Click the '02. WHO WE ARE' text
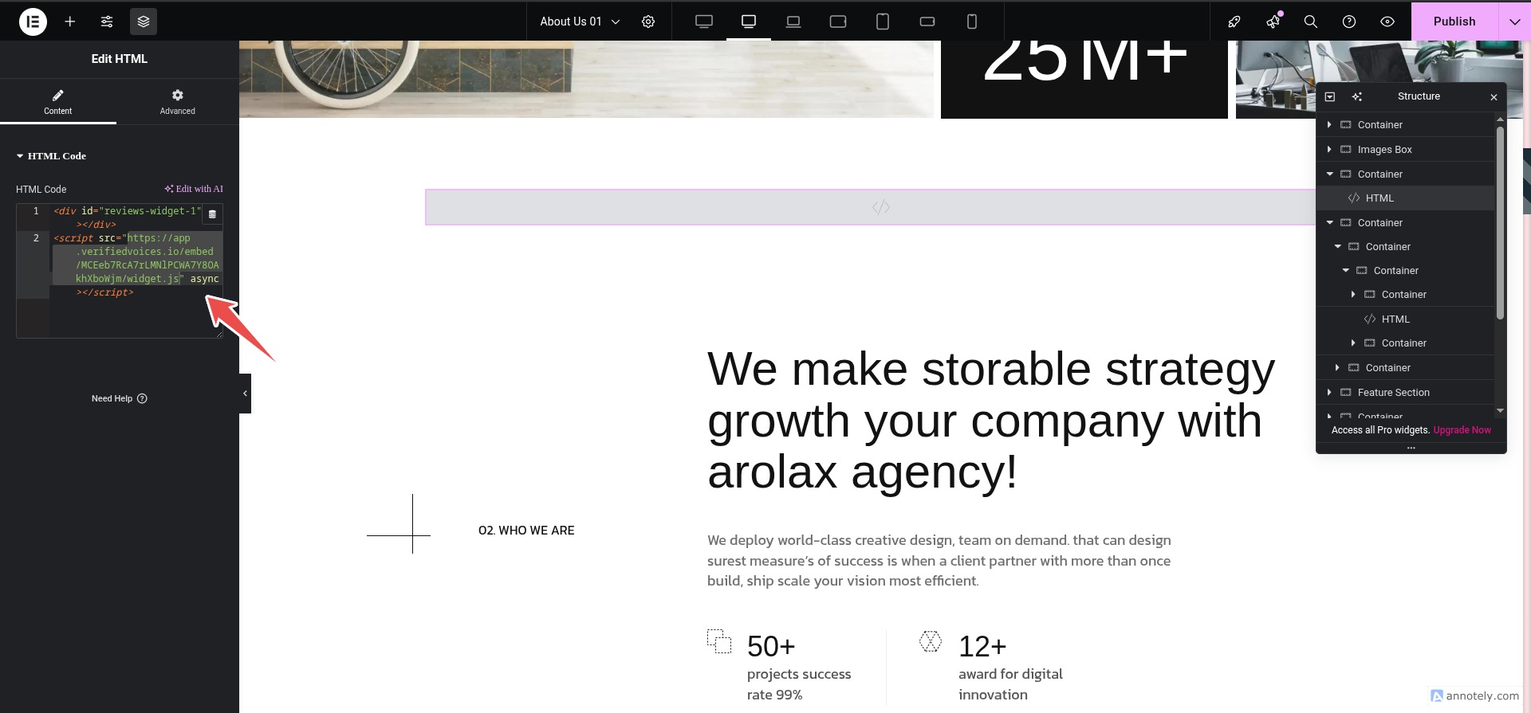 pos(526,531)
